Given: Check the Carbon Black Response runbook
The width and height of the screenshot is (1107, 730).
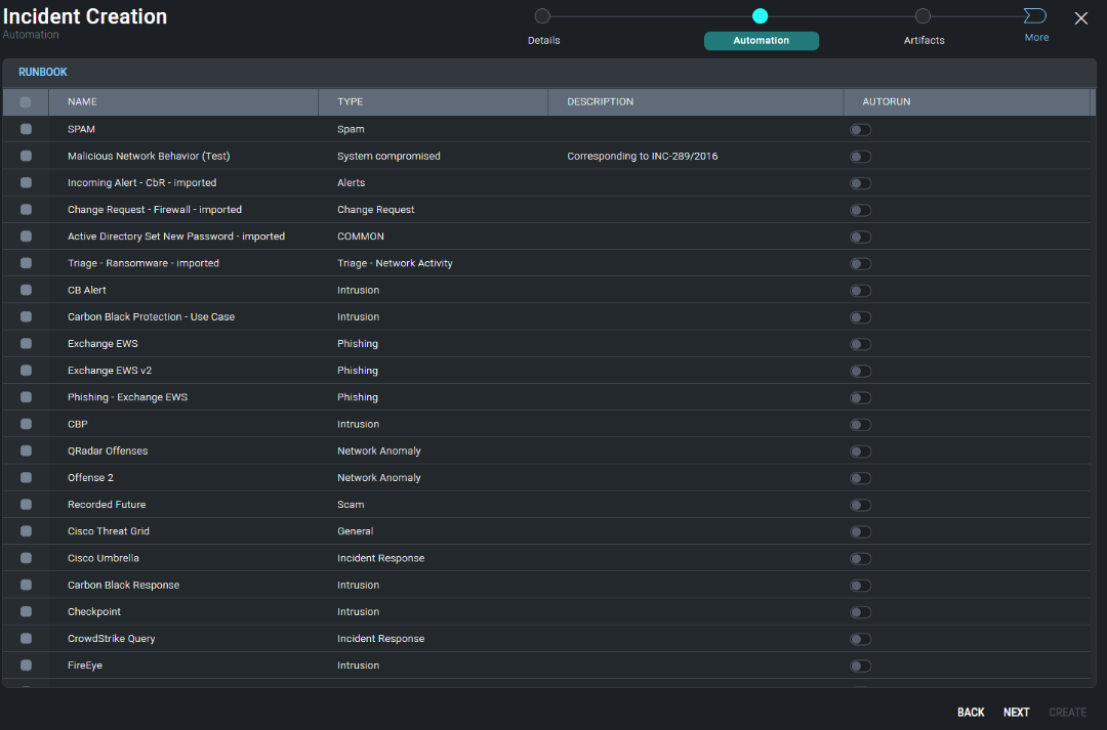Looking at the screenshot, I should coord(25,585).
